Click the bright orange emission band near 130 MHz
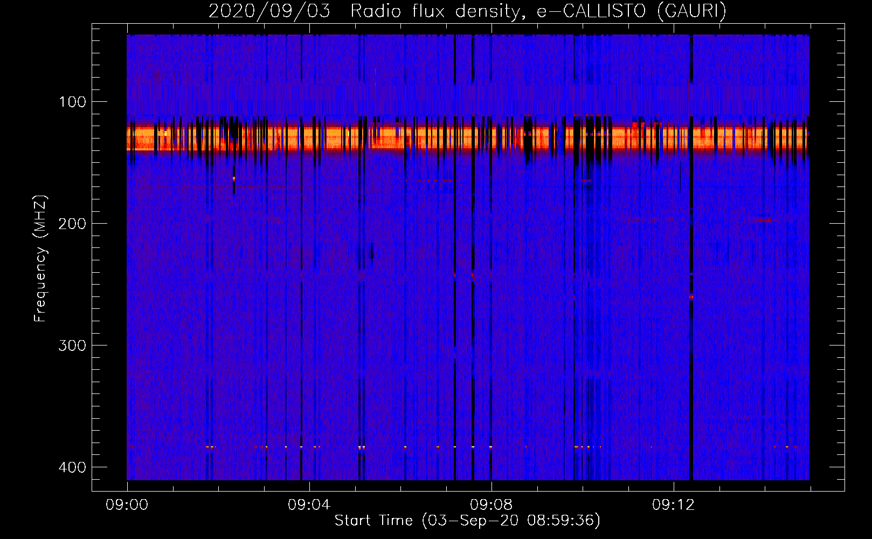 468,138
